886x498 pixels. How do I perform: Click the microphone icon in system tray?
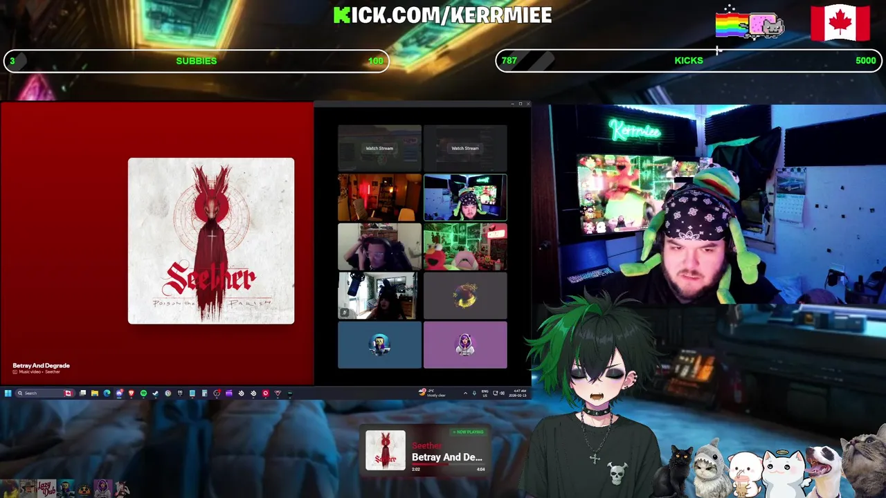(x=474, y=393)
